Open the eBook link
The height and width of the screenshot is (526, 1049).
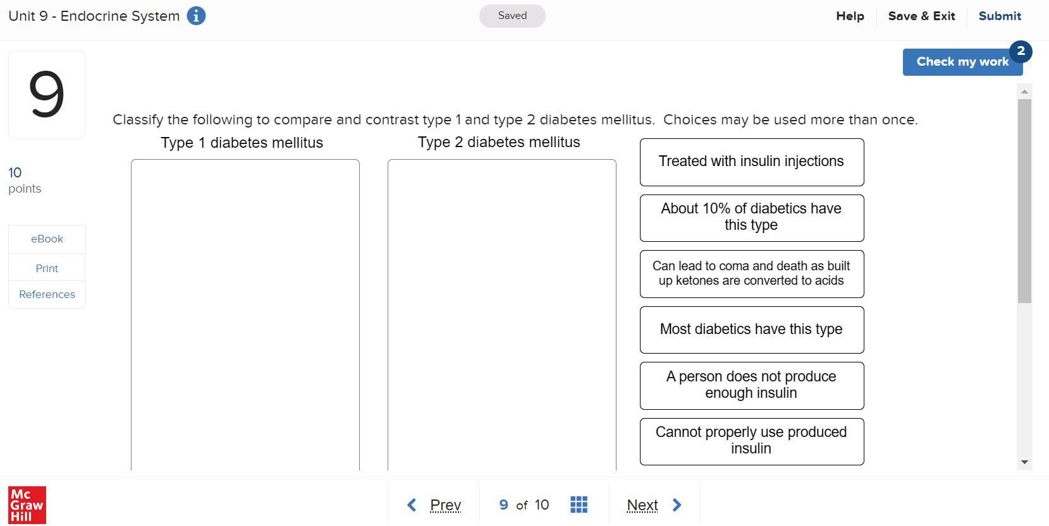pos(47,239)
